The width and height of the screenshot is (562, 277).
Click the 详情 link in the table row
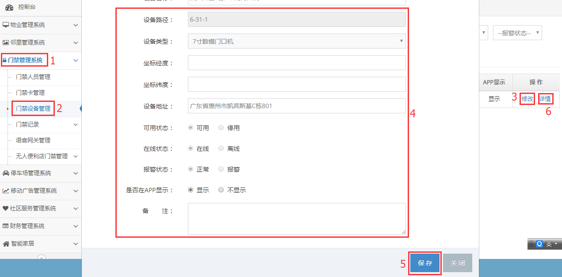(x=545, y=99)
